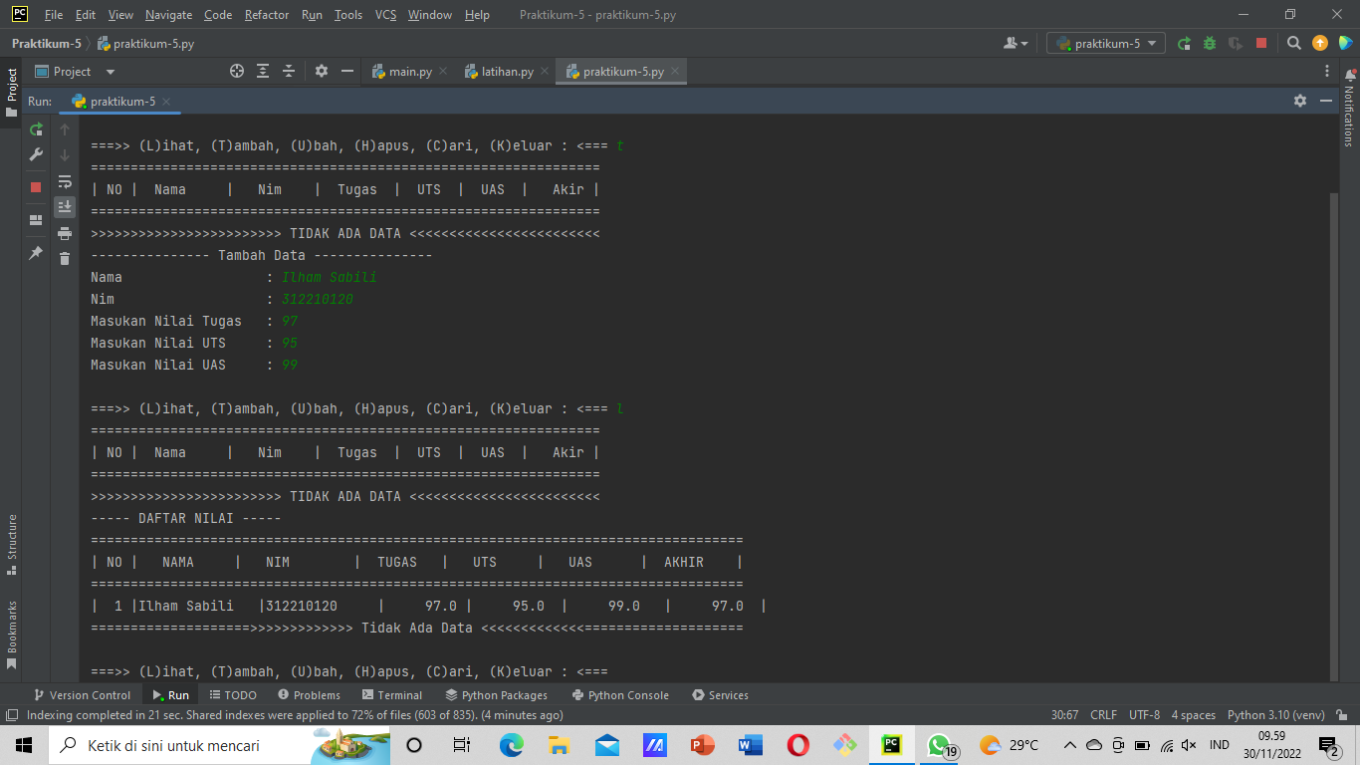Show the Notifications side panel
The width and height of the screenshot is (1360, 765).
click(1350, 108)
